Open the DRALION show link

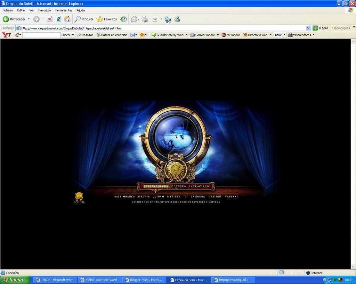[x=215, y=197]
